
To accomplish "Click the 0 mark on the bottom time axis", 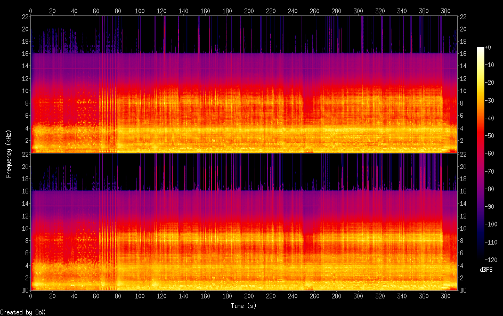I will pos(30,296).
